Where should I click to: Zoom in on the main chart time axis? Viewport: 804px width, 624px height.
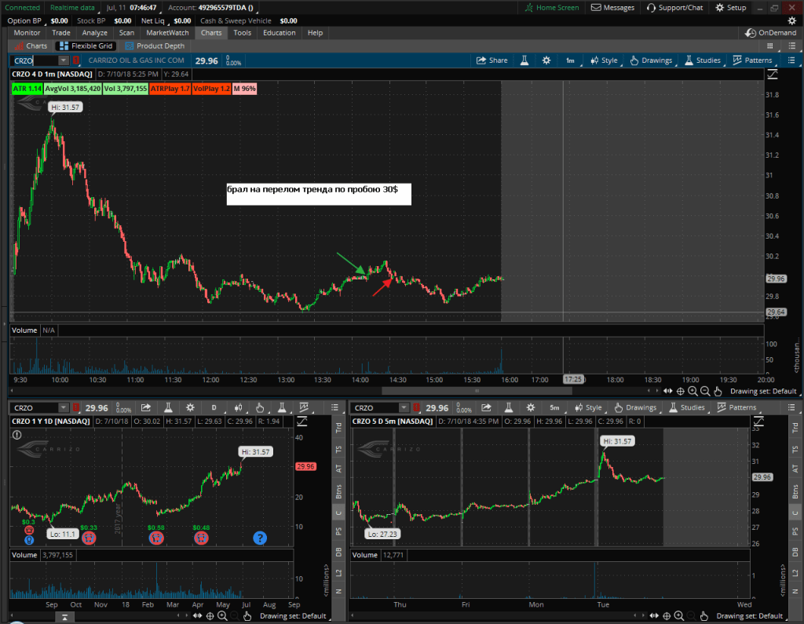coord(693,391)
